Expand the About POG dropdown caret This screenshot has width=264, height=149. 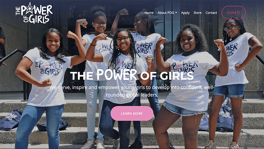pos(176,12)
